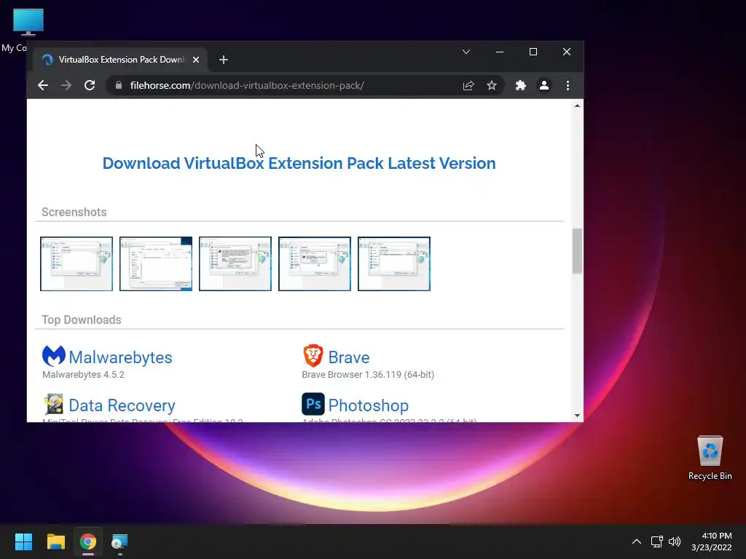Share this page via share icon

pyautogui.click(x=468, y=86)
